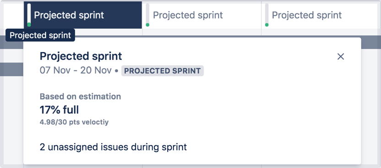Select the rightmost Projected sprint header
Viewport: 381px width, 168px height.
pyautogui.click(x=321, y=15)
